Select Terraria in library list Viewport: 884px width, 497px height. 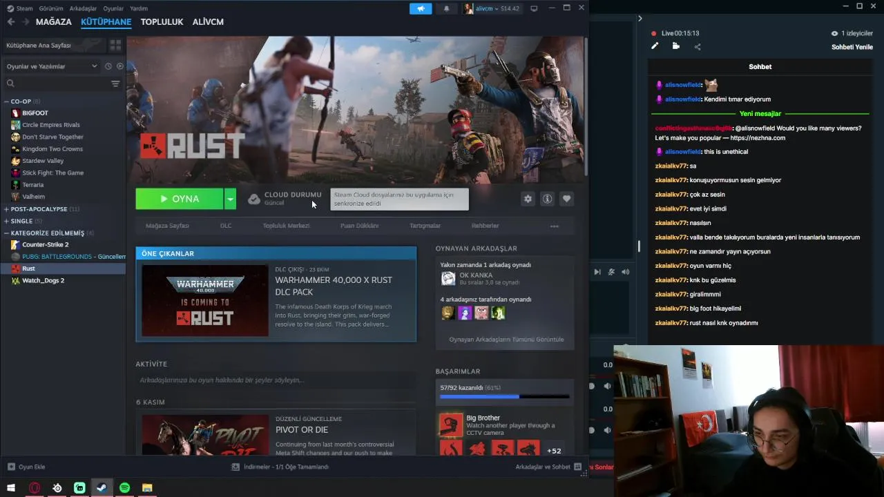point(32,185)
